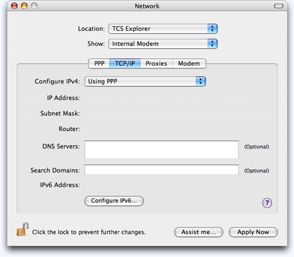The width and height of the screenshot is (294, 257).
Task: Click the open padlock icon
Action: point(23,229)
